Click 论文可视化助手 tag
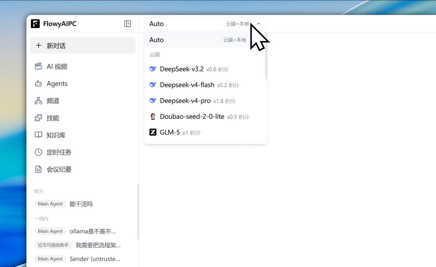Screen dimensions: 436x267 point(53,245)
